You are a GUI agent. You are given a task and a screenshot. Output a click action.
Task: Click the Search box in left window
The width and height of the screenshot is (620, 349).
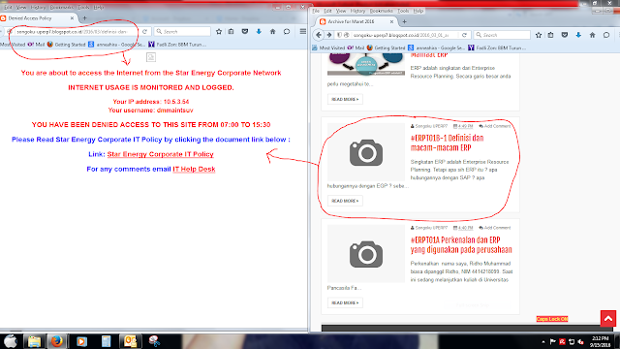click(x=182, y=32)
